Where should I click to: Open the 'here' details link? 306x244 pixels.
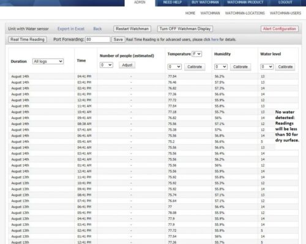pos(215,40)
